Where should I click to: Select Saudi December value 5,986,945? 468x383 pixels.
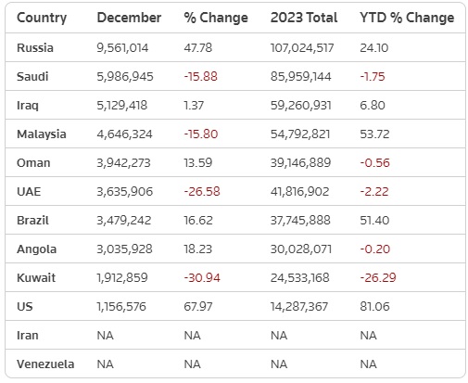click(x=125, y=77)
